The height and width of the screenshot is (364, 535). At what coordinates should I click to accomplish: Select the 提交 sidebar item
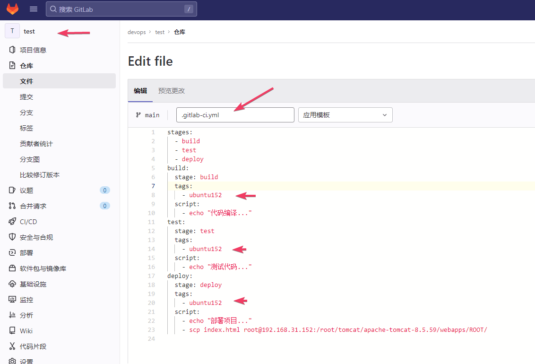coord(26,96)
